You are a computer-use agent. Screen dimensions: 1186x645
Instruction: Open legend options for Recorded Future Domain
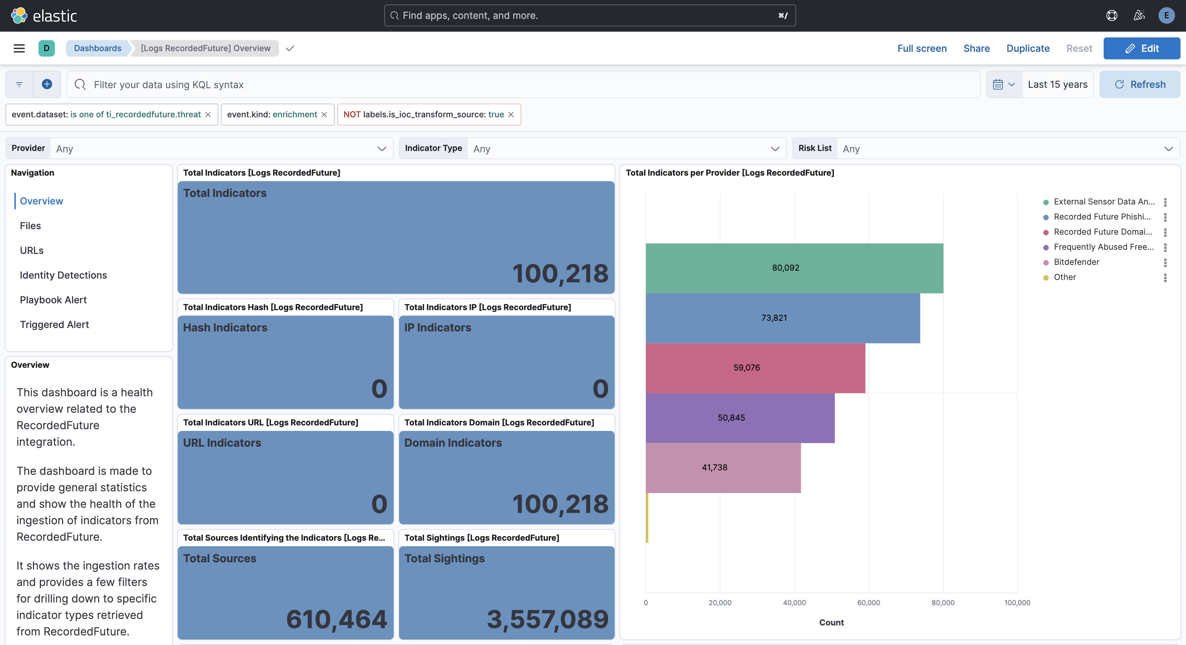pyautogui.click(x=1165, y=233)
